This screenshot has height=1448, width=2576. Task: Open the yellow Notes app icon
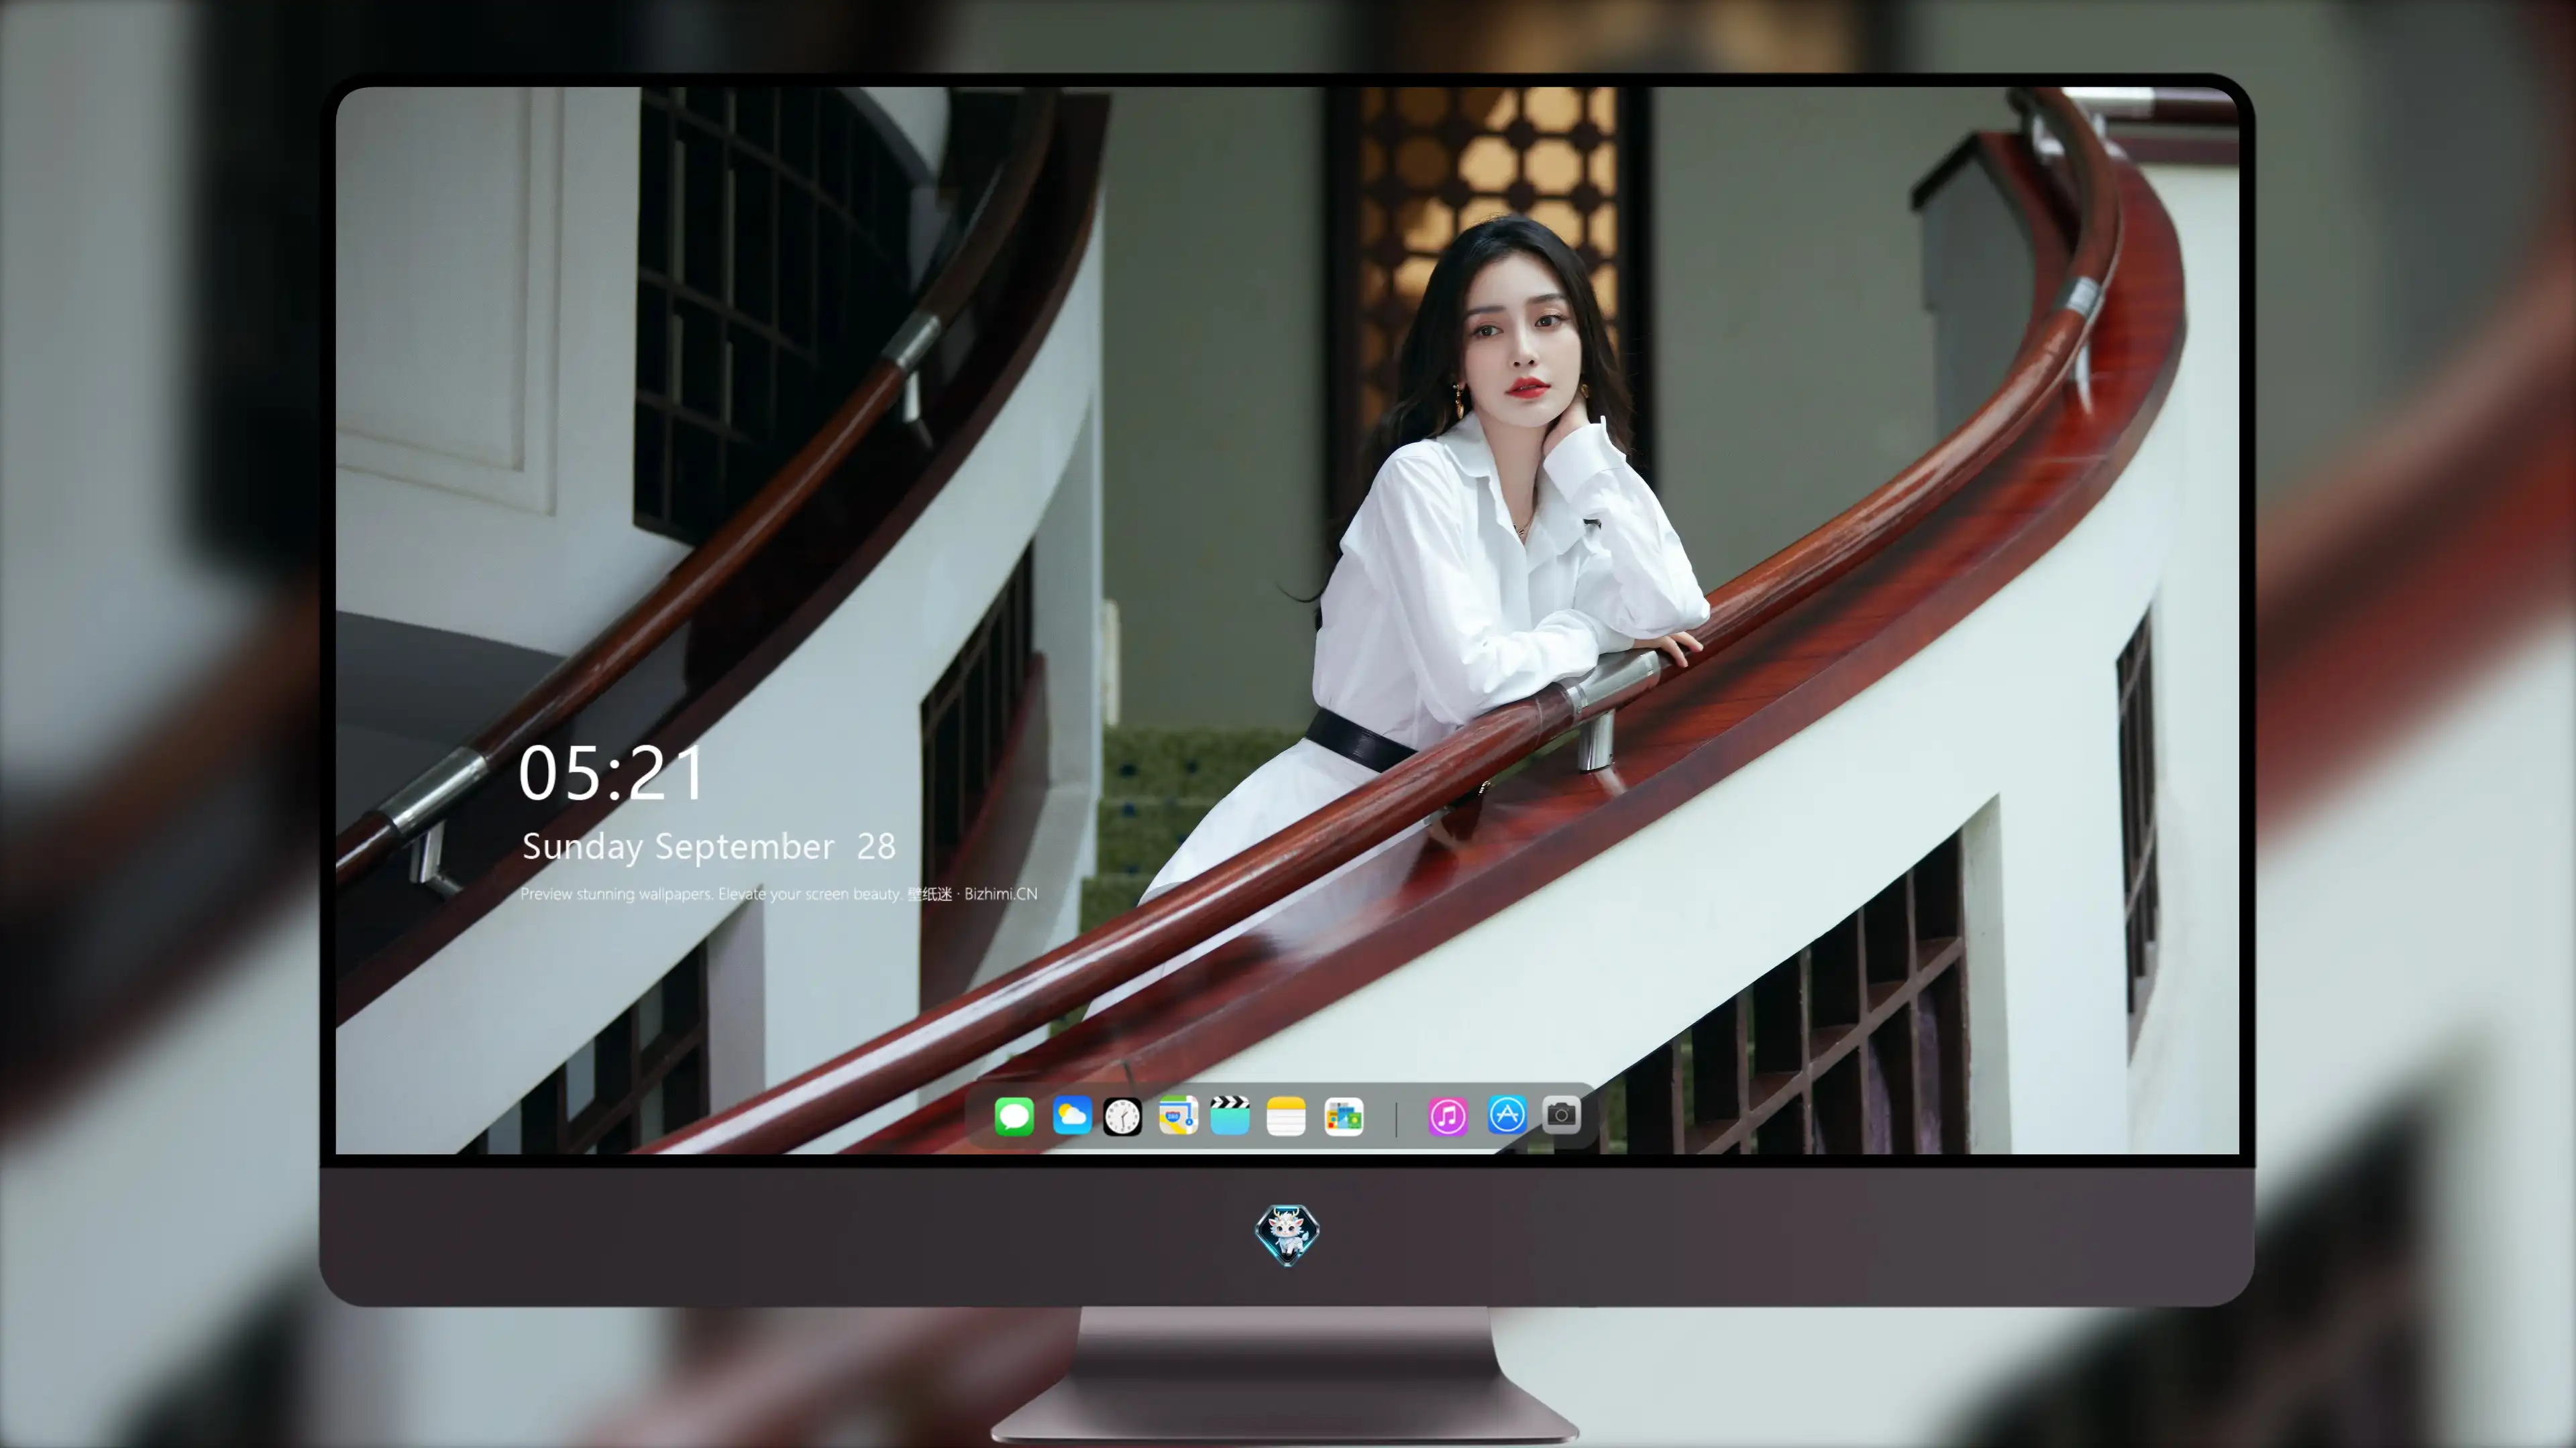pyautogui.click(x=1286, y=1116)
